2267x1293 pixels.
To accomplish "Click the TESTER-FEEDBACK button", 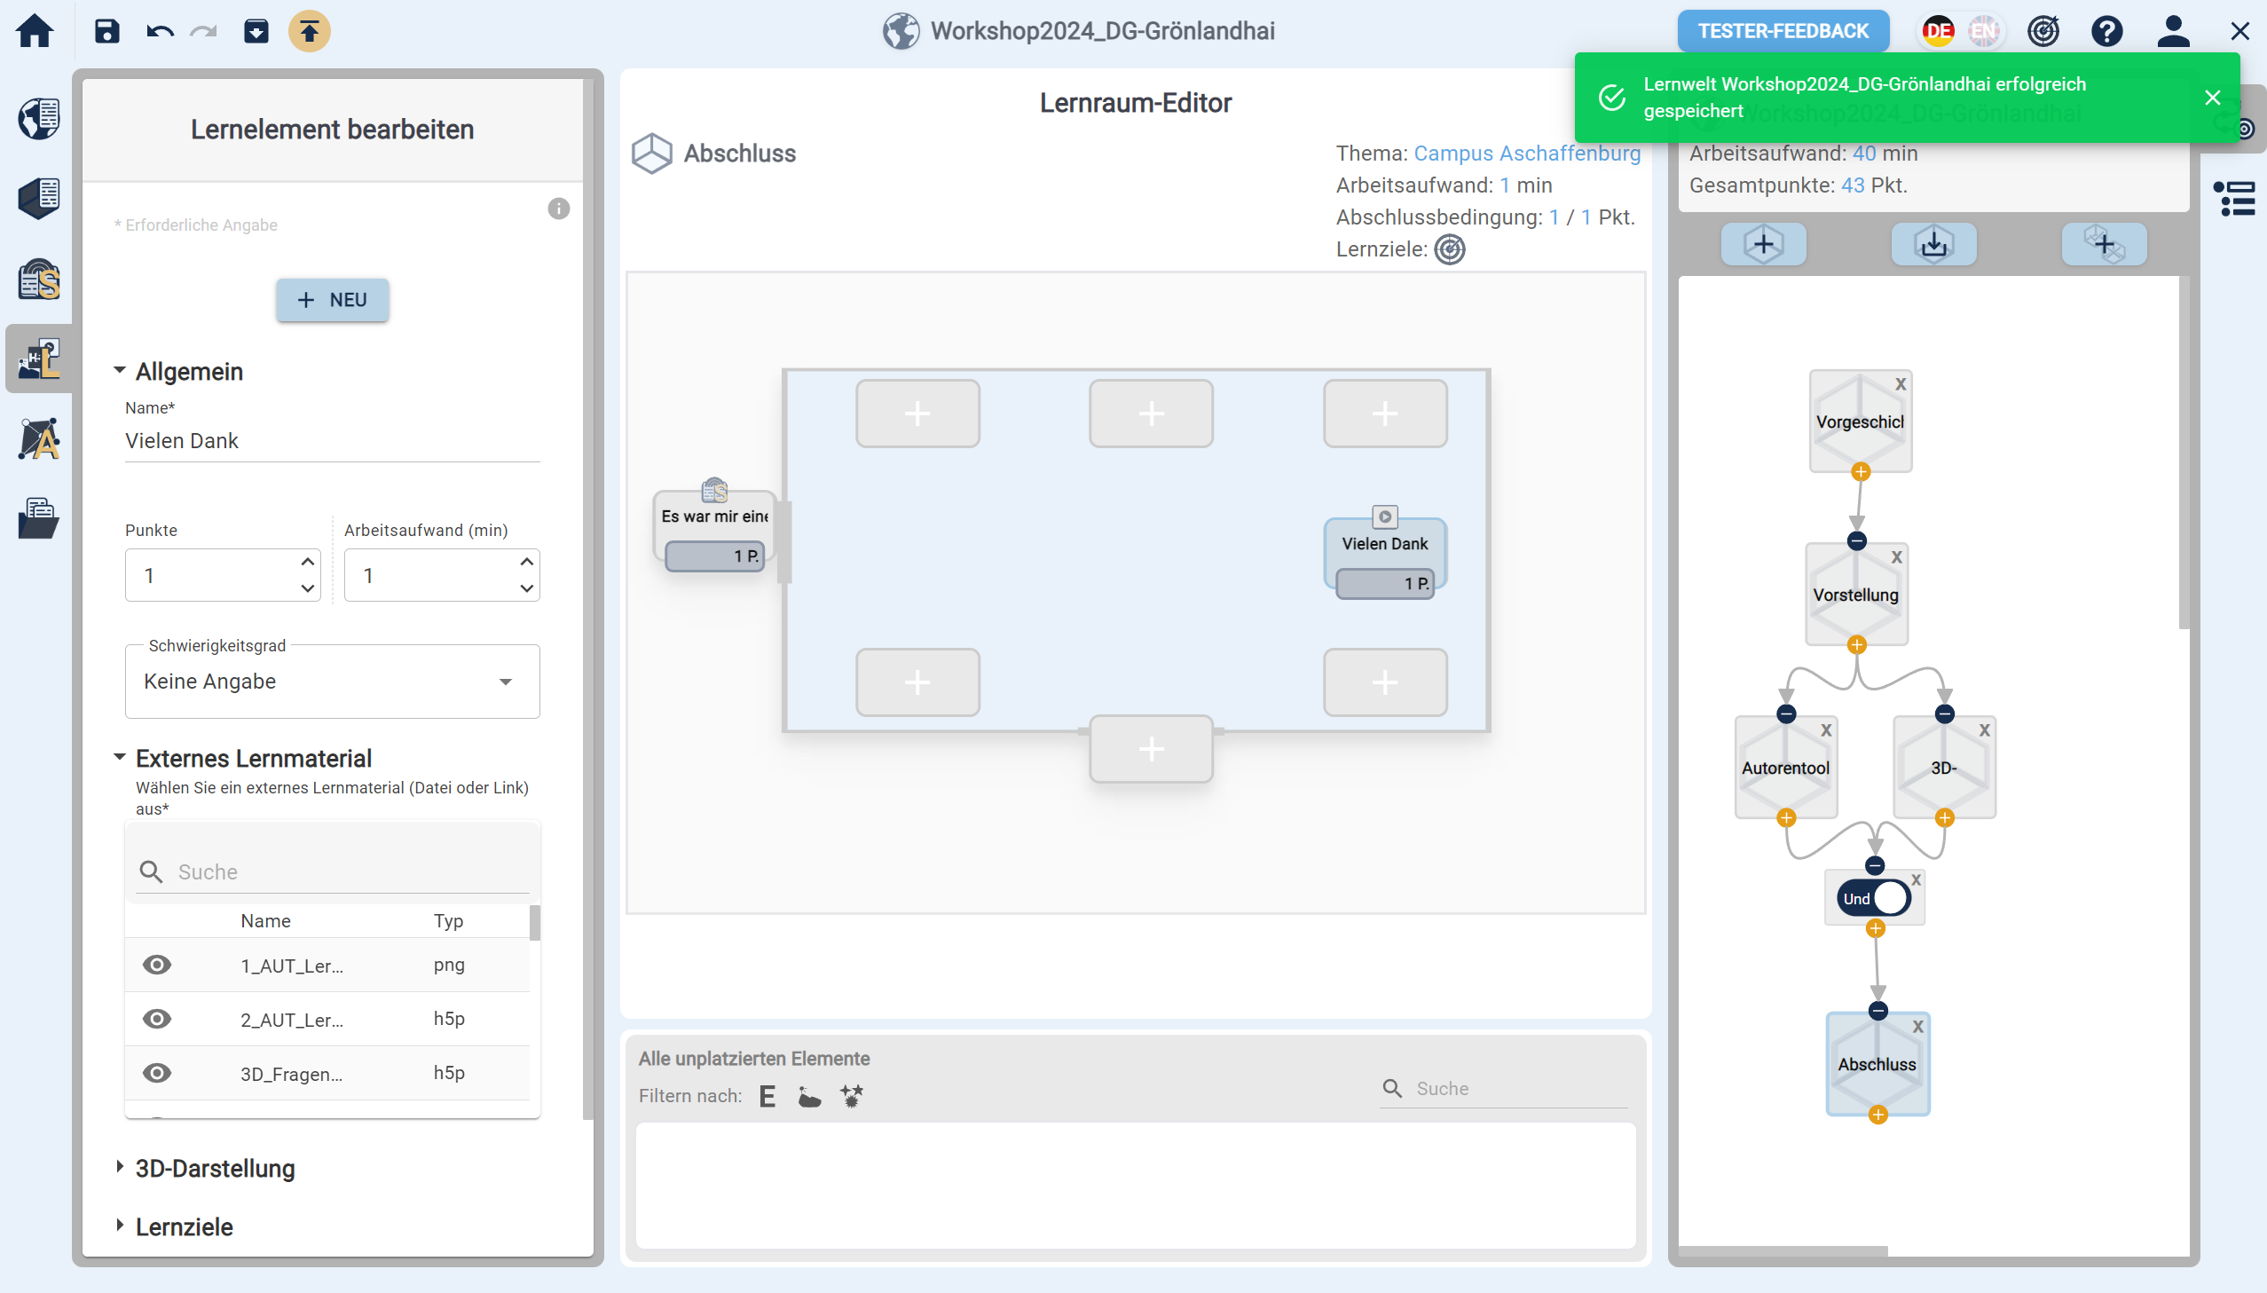I will tap(1783, 31).
